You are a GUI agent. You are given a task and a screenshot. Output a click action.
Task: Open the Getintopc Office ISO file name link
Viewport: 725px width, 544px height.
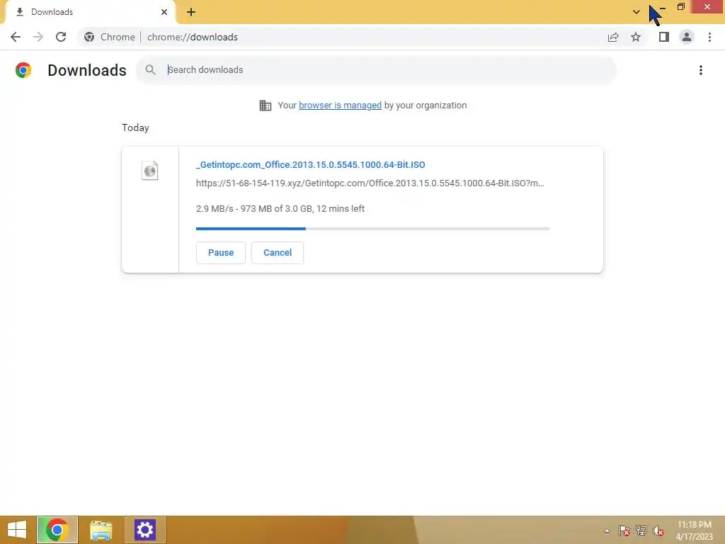(311, 164)
